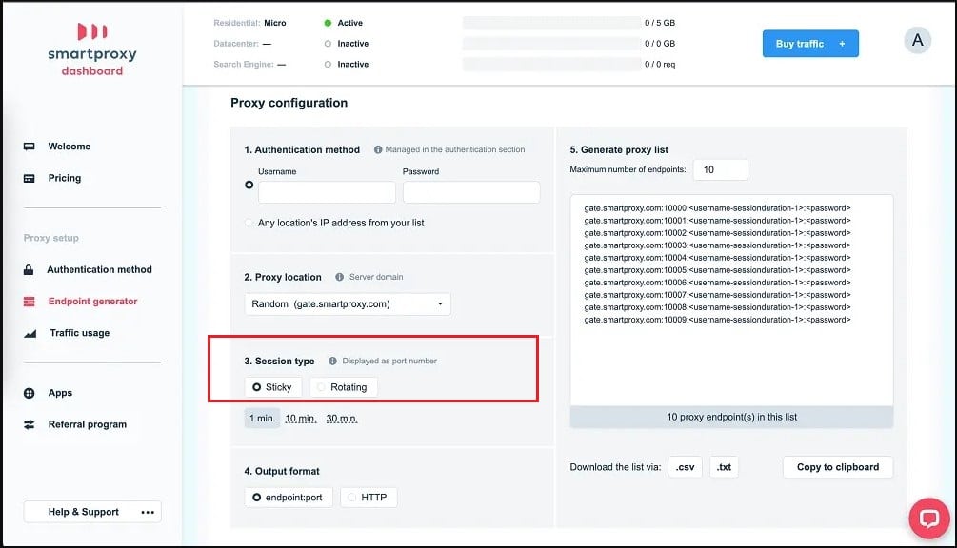Select HTTP output format
957x548 pixels.
(x=369, y=498)
